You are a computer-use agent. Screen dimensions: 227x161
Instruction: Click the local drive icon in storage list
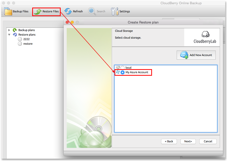click(x=118, y=67)
